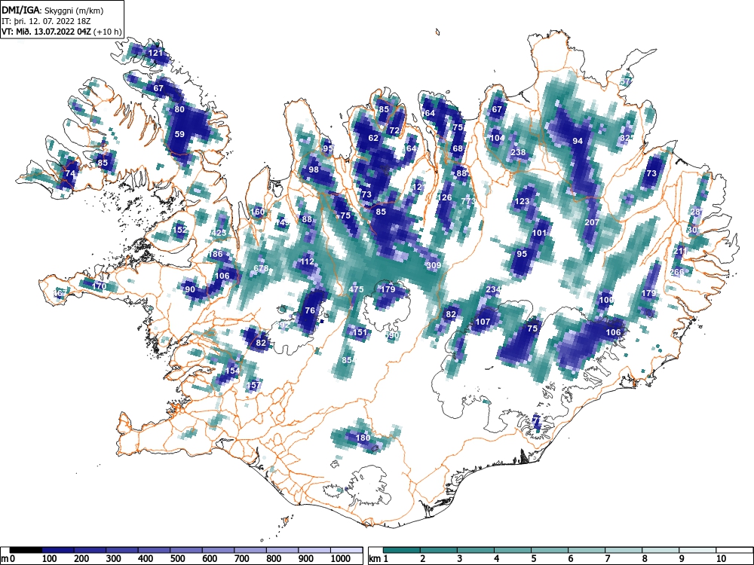
Task: Click the visibility value "211" in the east
Action: [680, 251]
